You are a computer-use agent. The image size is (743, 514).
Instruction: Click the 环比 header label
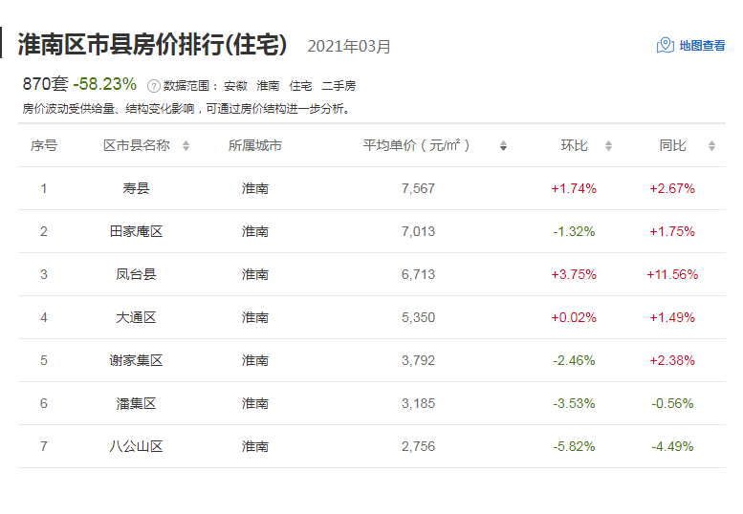[x=574, y=145]
